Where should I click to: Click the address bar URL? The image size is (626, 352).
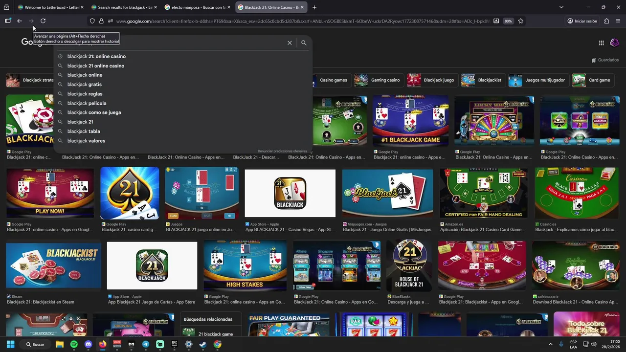[x=303, y=21]
